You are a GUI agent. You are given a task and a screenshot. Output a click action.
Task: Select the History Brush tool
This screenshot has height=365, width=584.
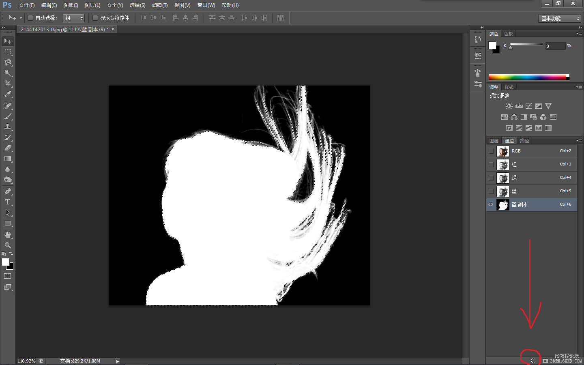point(8,137)
